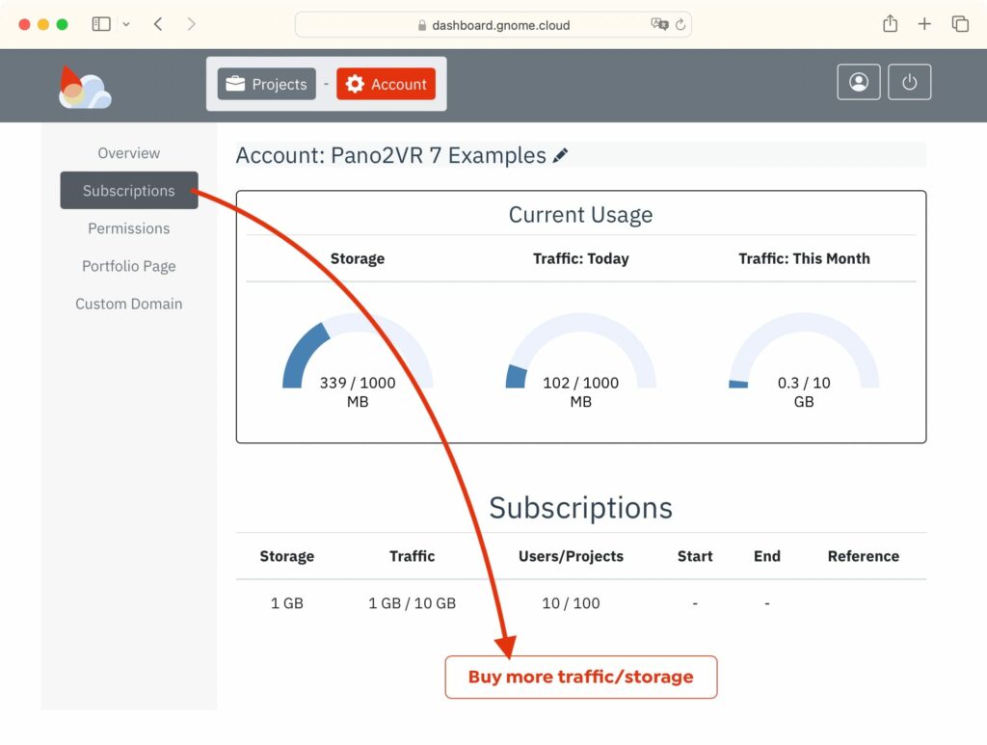987x745 pixels.
Task: Show tab overview icon
Action: tap(960, 24)
